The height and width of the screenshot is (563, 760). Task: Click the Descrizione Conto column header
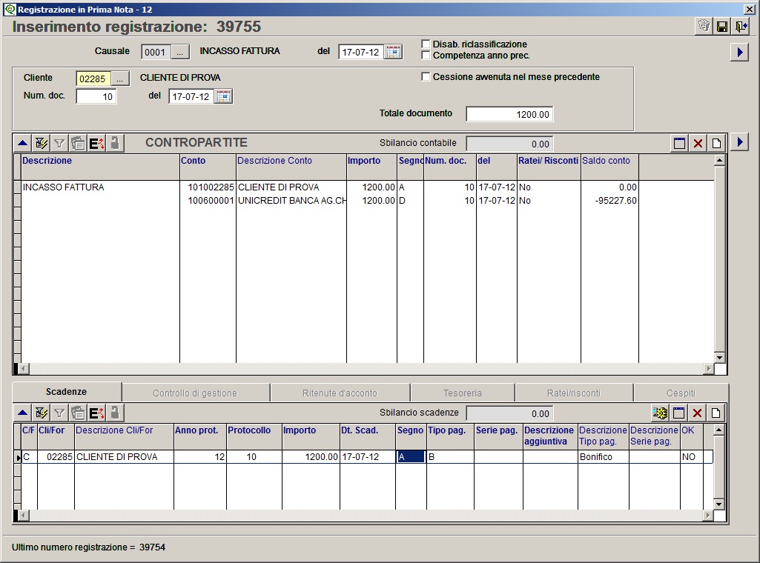click(291, 167)
